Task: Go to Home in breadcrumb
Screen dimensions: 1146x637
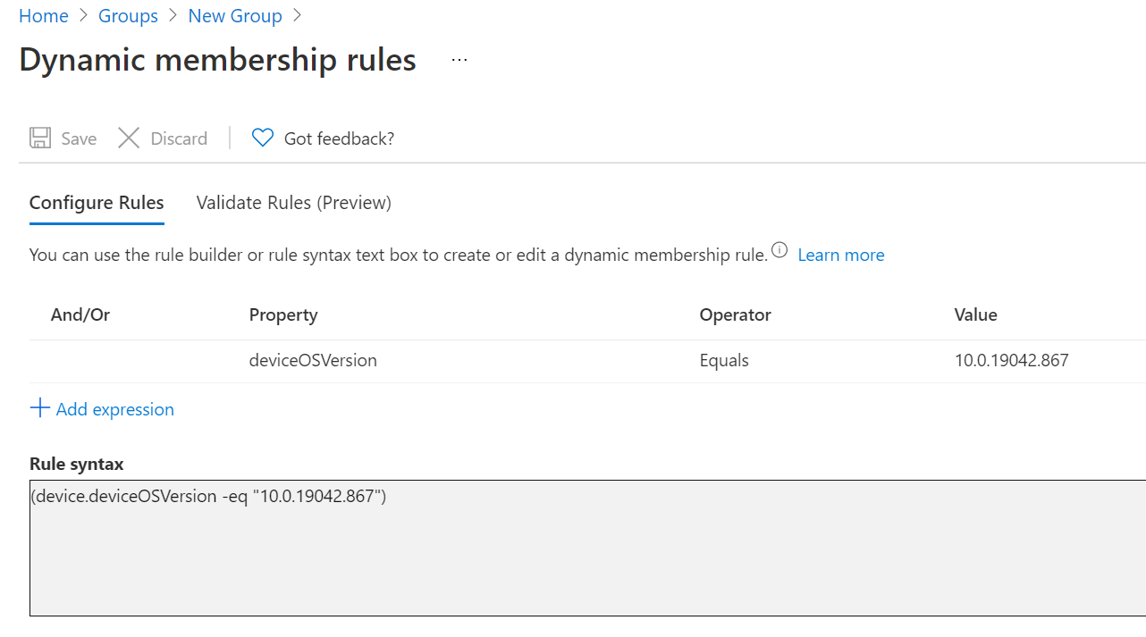Action: tap(44, 16)
